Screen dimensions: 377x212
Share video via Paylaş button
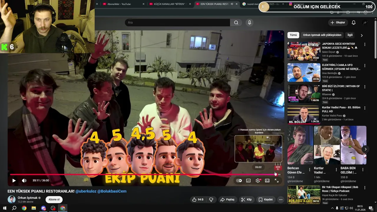point(227,200)
